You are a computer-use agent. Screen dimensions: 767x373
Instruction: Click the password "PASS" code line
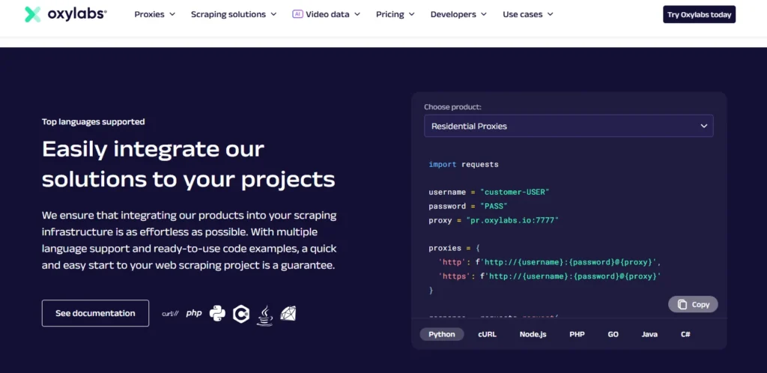point(468,206)
